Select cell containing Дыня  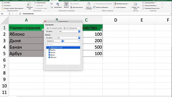pyautogui.click(x=26, y=41)
